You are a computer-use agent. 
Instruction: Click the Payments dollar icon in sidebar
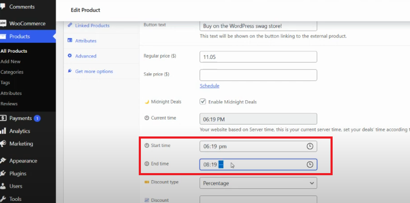pyautogui.click(x=3, y=118)
